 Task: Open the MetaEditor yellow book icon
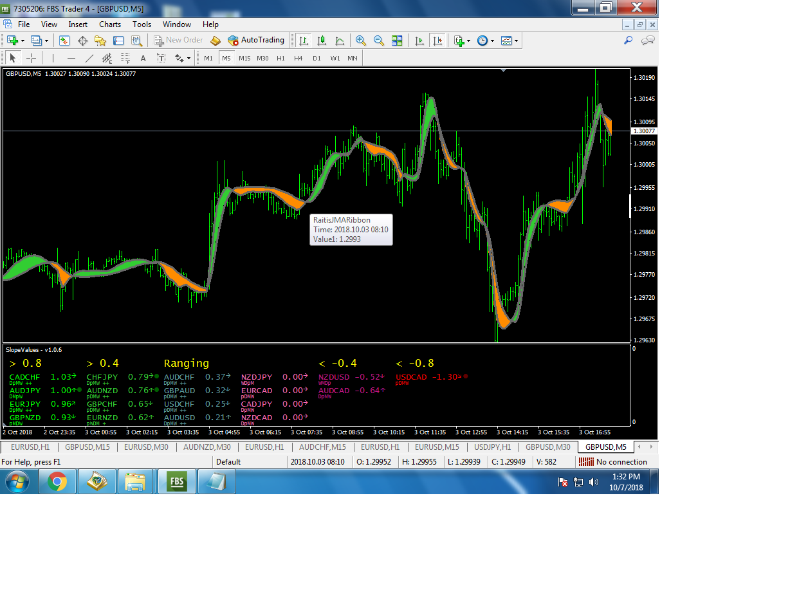pos(216,40)
